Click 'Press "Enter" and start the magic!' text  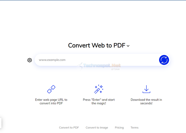click(99, 102)
